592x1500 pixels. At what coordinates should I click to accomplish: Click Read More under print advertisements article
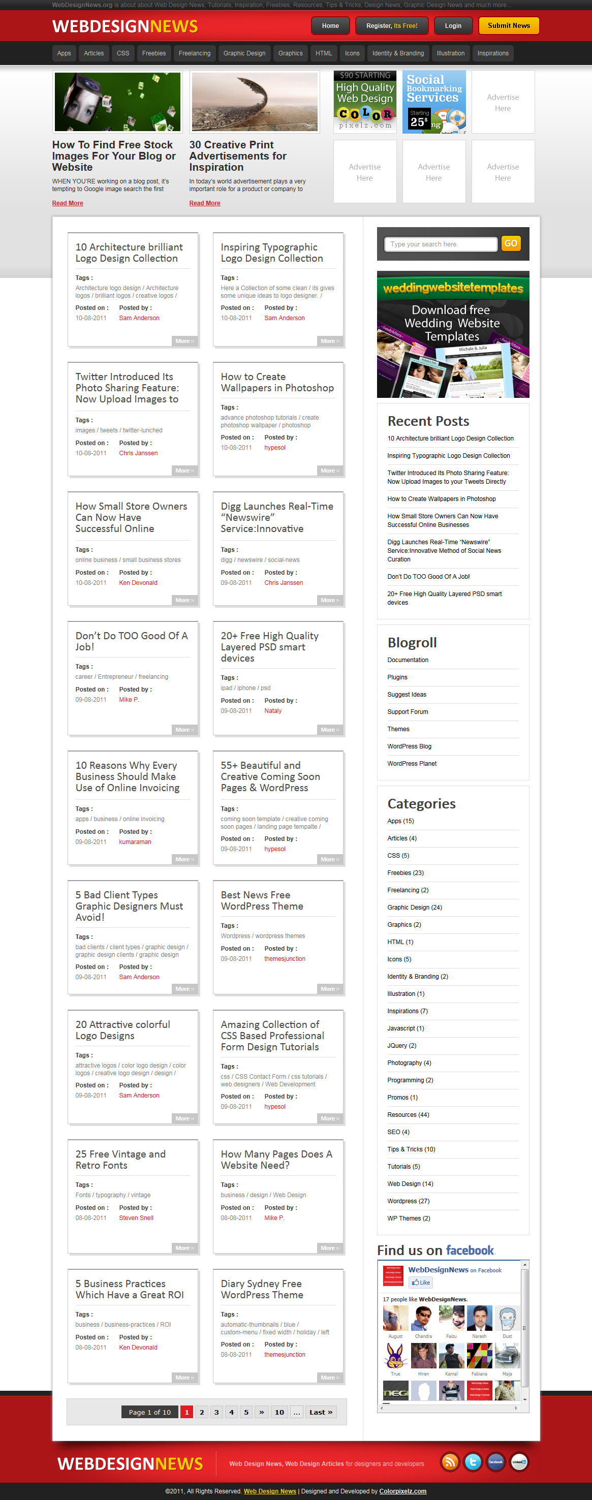[205, 203]
